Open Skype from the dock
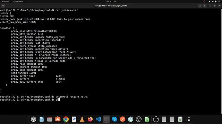The image size is (222, 124). (114, 119)
